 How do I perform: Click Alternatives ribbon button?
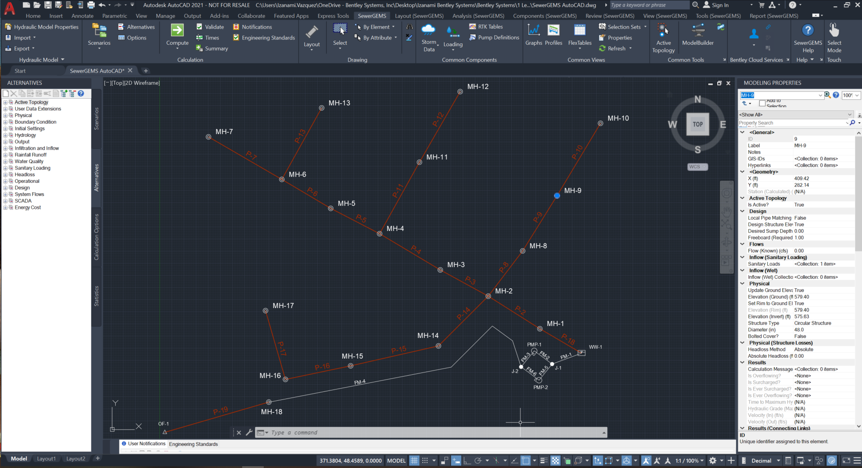[x=136, y=27]
